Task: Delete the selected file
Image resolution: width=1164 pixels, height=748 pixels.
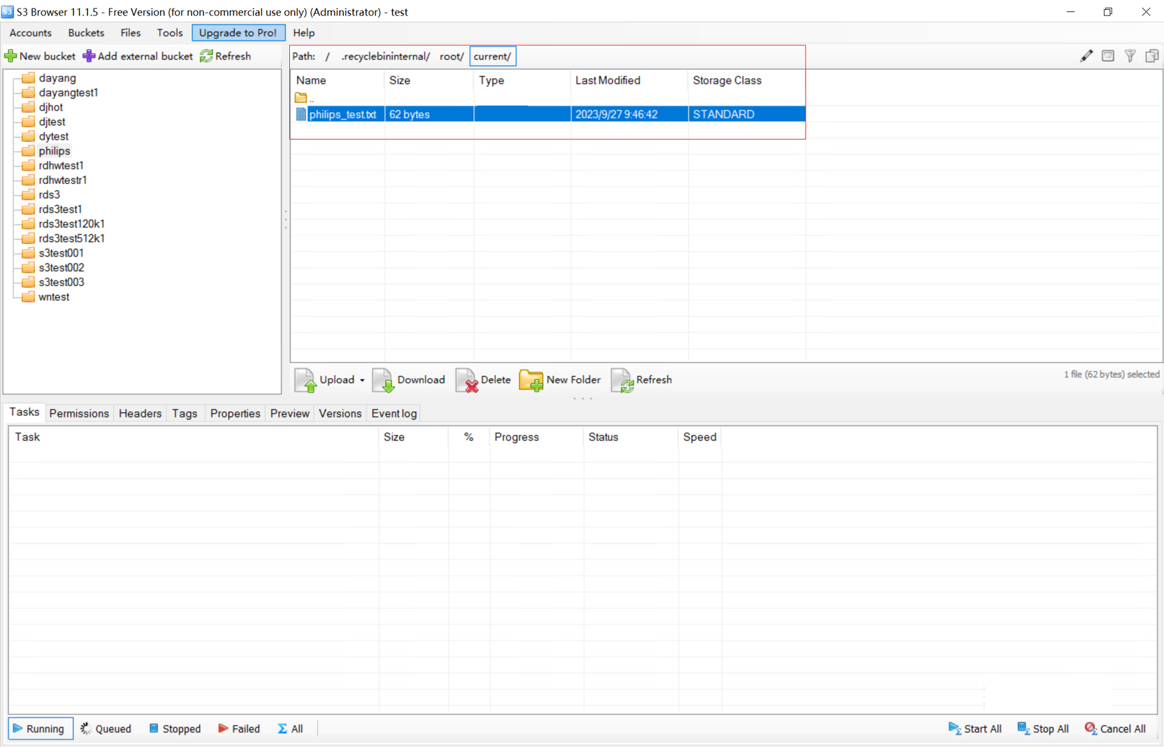Action: [483, 380]
